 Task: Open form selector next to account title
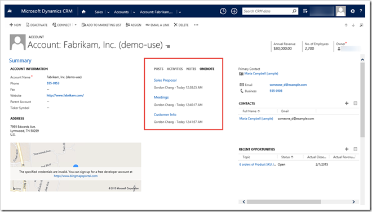click(168, 46)
